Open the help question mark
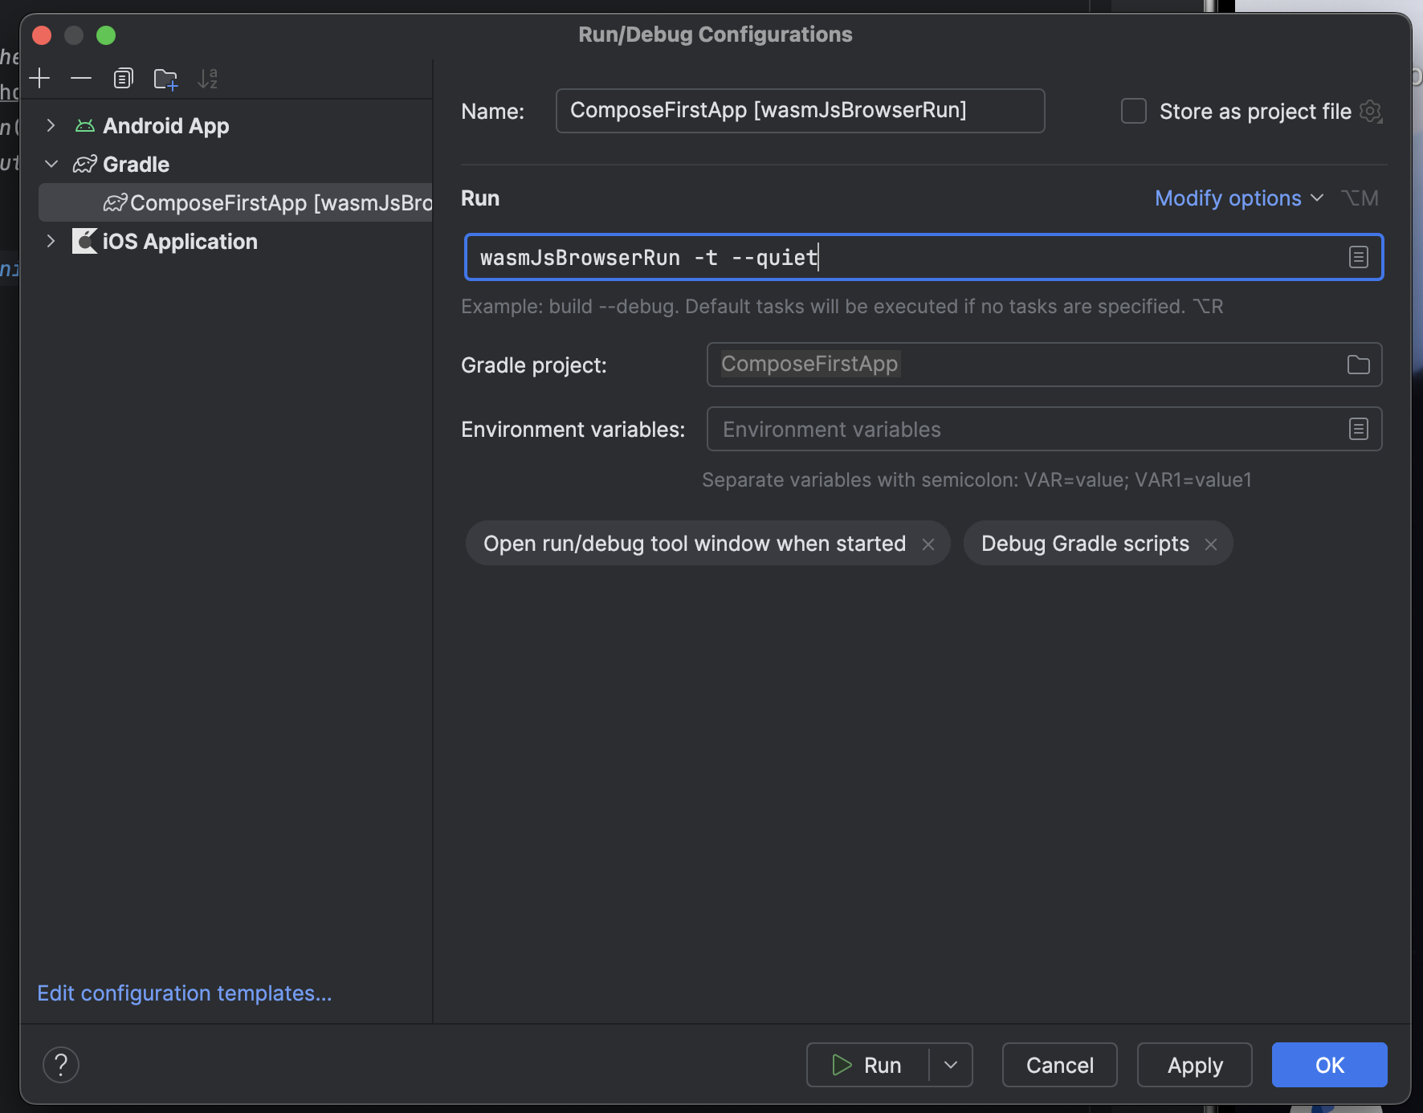The image size is (1423, 1113). pyautogui.click(x=61, y=1064)
